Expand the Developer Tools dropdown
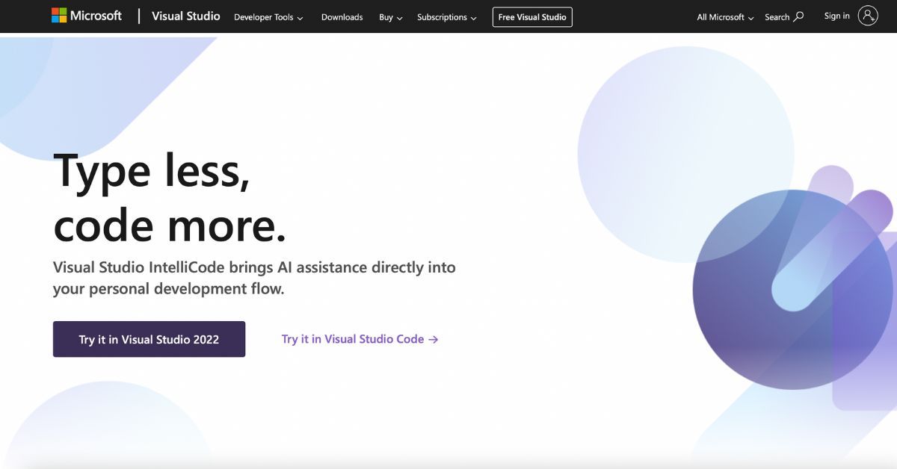The width and height of the screenshot is (897, 469). 268,16
